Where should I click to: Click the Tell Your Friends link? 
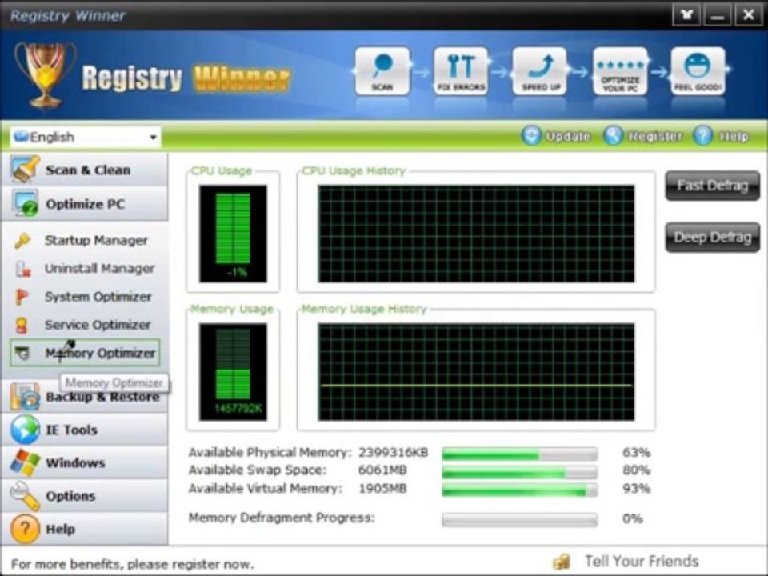click(x=642, y=562)
